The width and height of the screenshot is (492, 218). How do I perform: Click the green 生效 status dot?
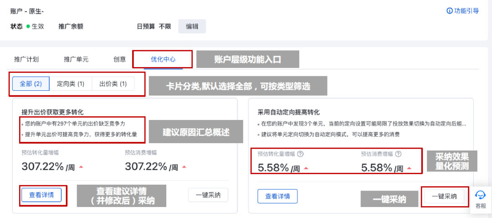(28, 26)
